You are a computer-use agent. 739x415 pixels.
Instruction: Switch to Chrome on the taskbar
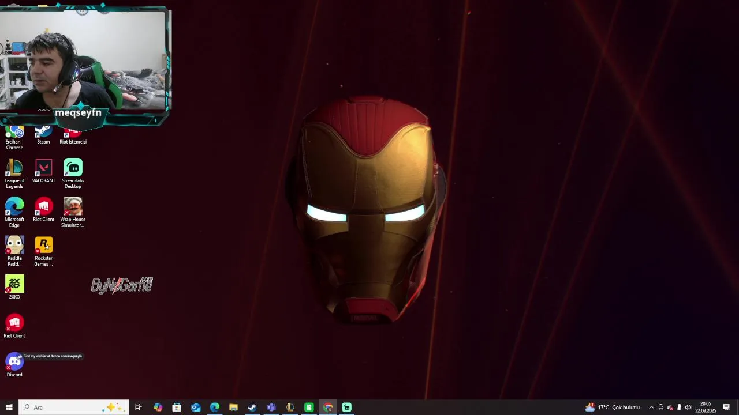[x=328, y=408]
